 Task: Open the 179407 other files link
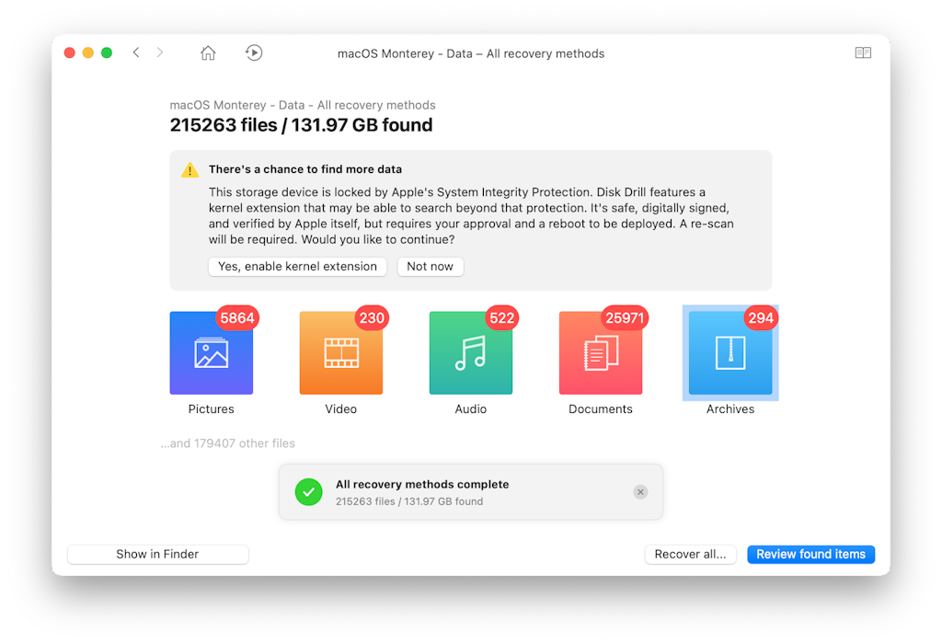pos(228,443)
